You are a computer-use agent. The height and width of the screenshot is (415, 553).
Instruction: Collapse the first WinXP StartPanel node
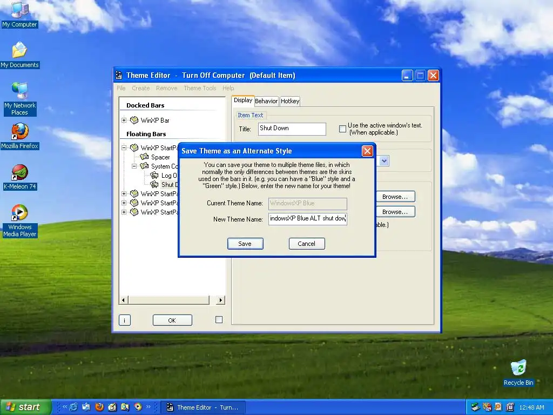tap(124, 148)
